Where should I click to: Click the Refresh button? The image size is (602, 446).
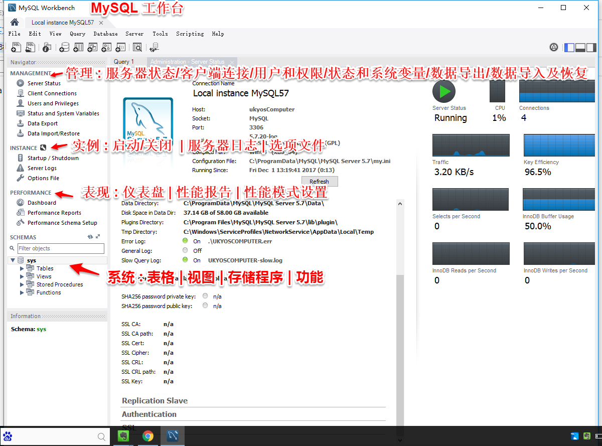click(320, 182)
